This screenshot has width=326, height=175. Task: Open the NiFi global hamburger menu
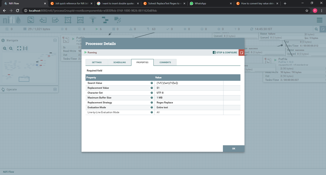tap(319, 20)
